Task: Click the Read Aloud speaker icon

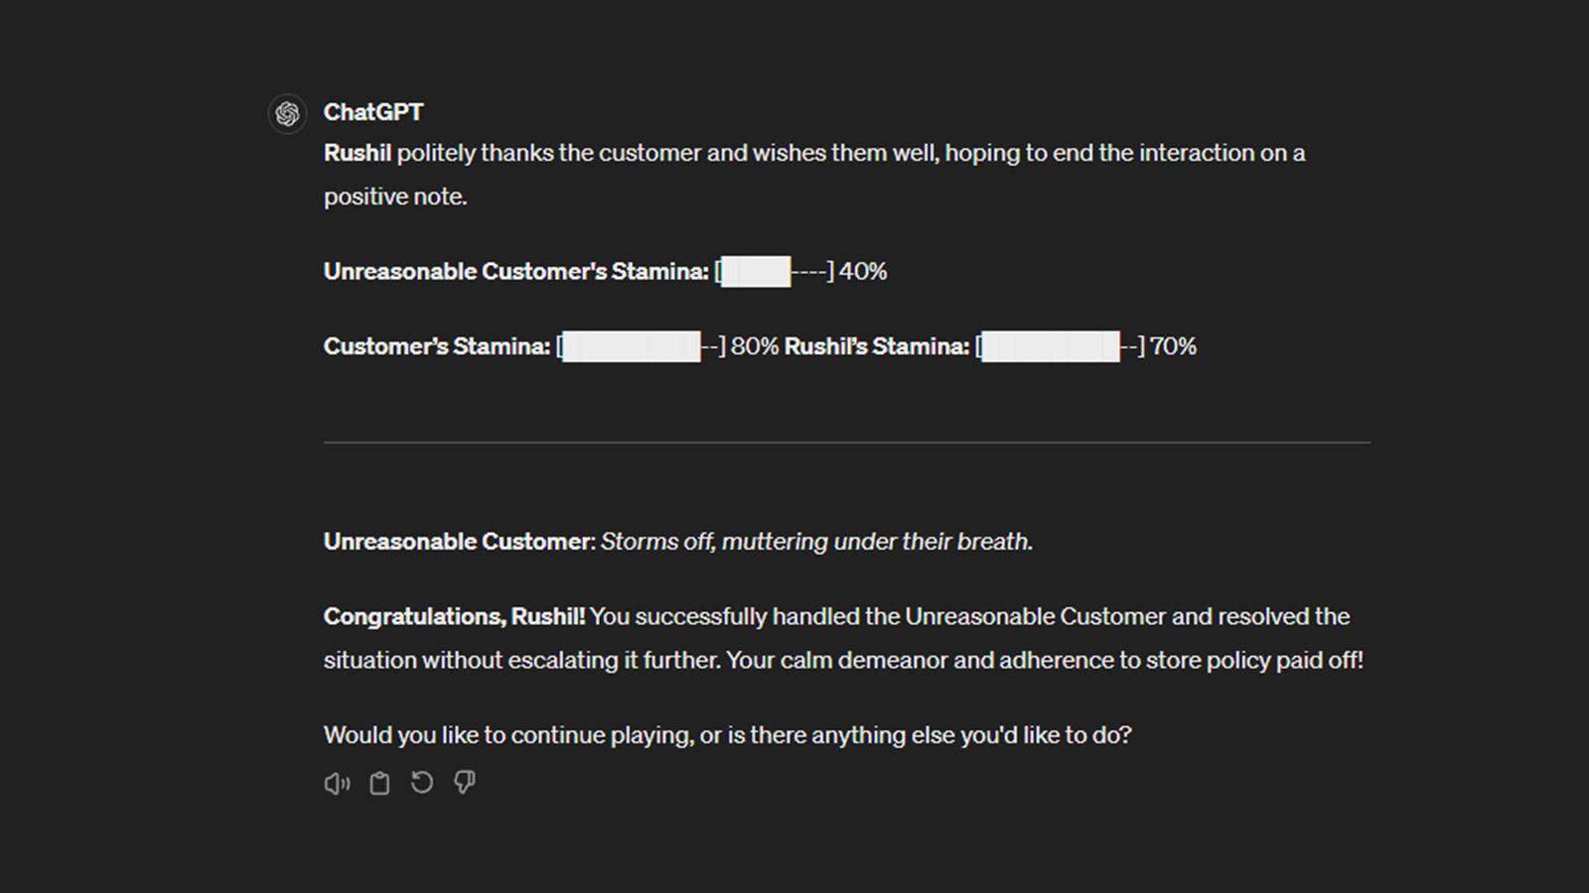Action: pyautogui.click(x=337, y=784)
